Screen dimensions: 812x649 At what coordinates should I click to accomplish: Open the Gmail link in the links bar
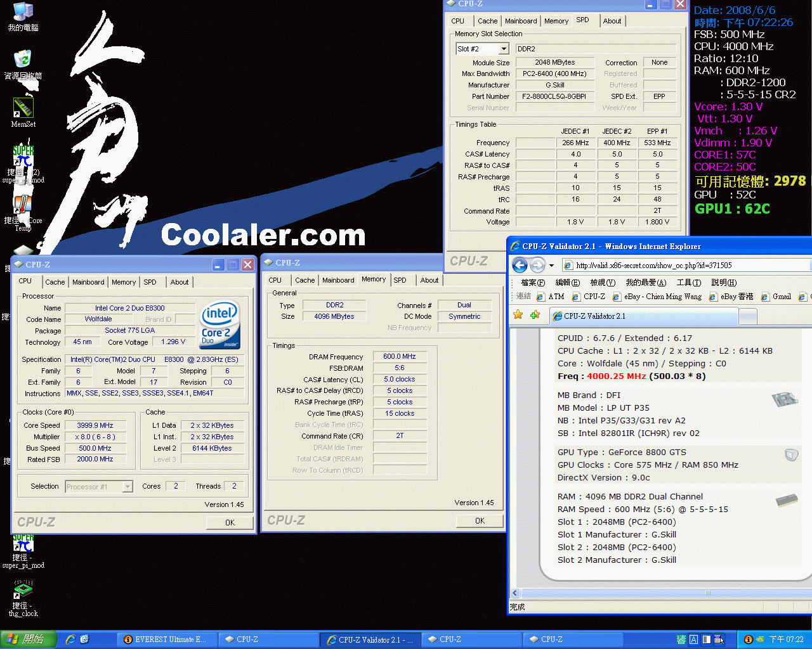pyautogui.click(x=776, y=297)
